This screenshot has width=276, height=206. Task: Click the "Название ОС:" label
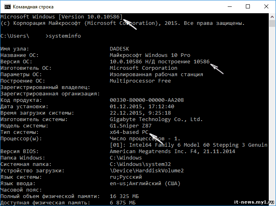click(x=20, y=55)
